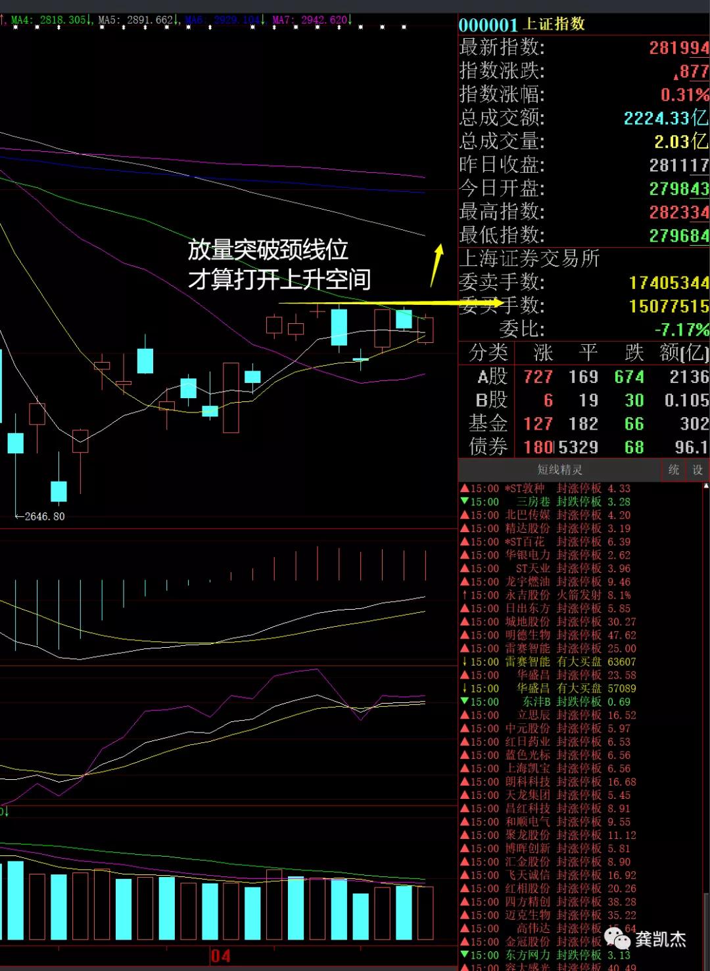710x971 pixels.
Task: Click the 04 date label on the bottom axis
Action: coord(222,957)
